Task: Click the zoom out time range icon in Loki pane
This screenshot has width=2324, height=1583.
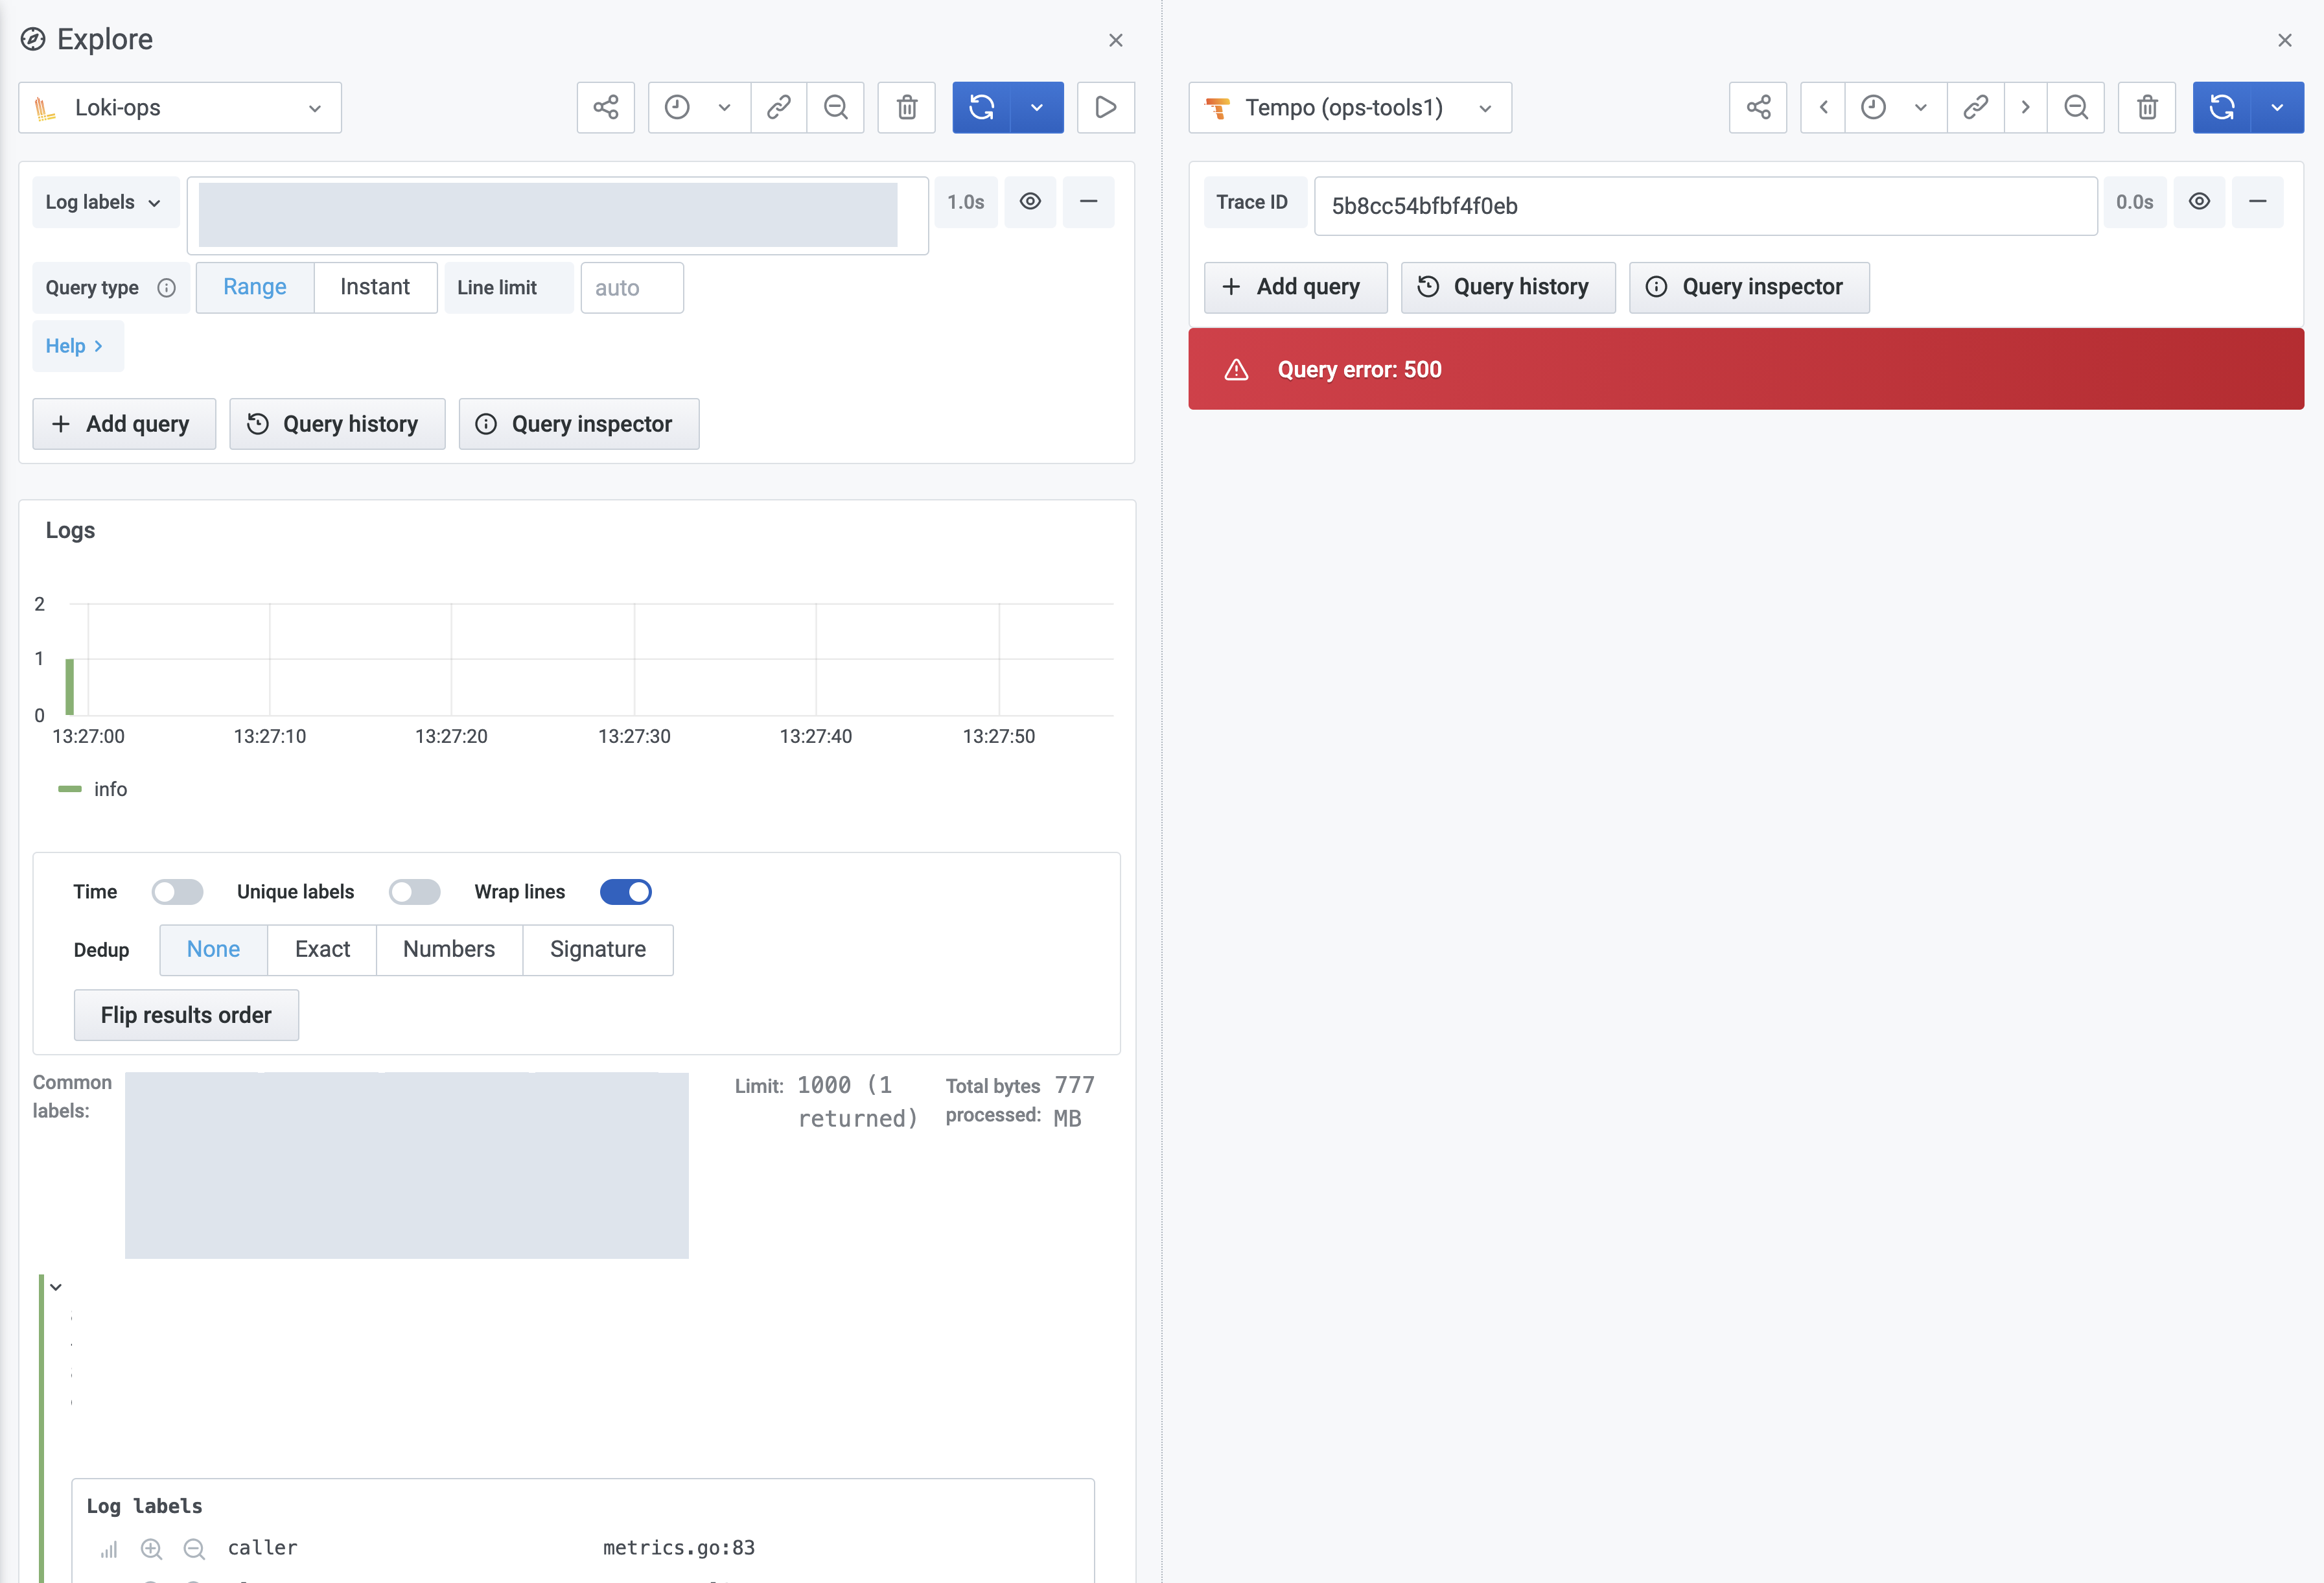Action: pyautogui.click(x=835, y=107)
